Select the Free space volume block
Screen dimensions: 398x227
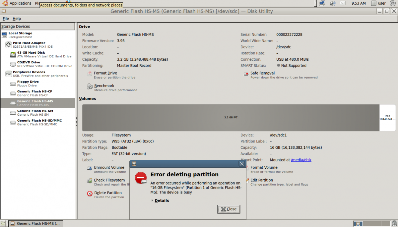tap(387, 118)
